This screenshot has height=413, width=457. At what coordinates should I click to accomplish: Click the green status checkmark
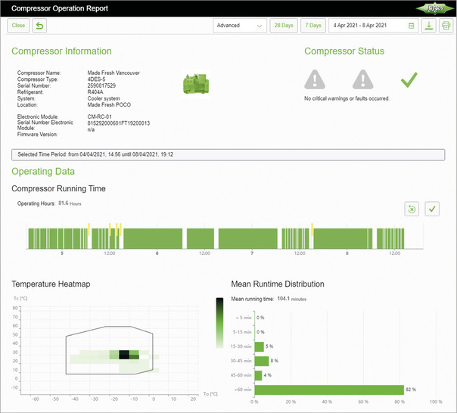click(409, 79)
